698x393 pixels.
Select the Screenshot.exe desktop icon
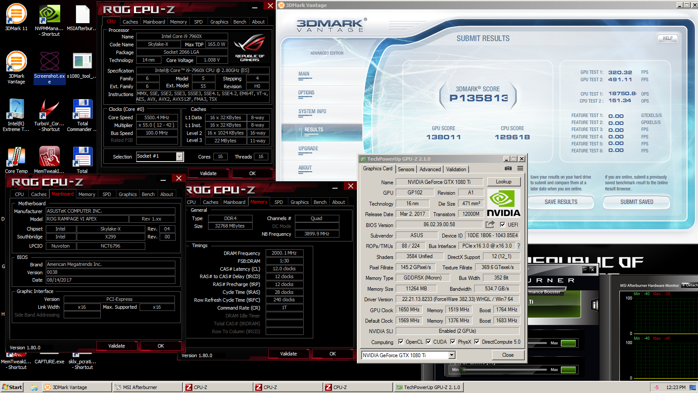(x=49, y=68)
